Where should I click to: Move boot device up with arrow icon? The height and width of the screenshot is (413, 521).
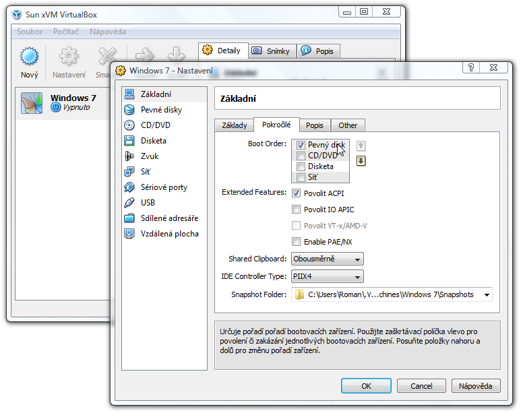pos(361,146)
